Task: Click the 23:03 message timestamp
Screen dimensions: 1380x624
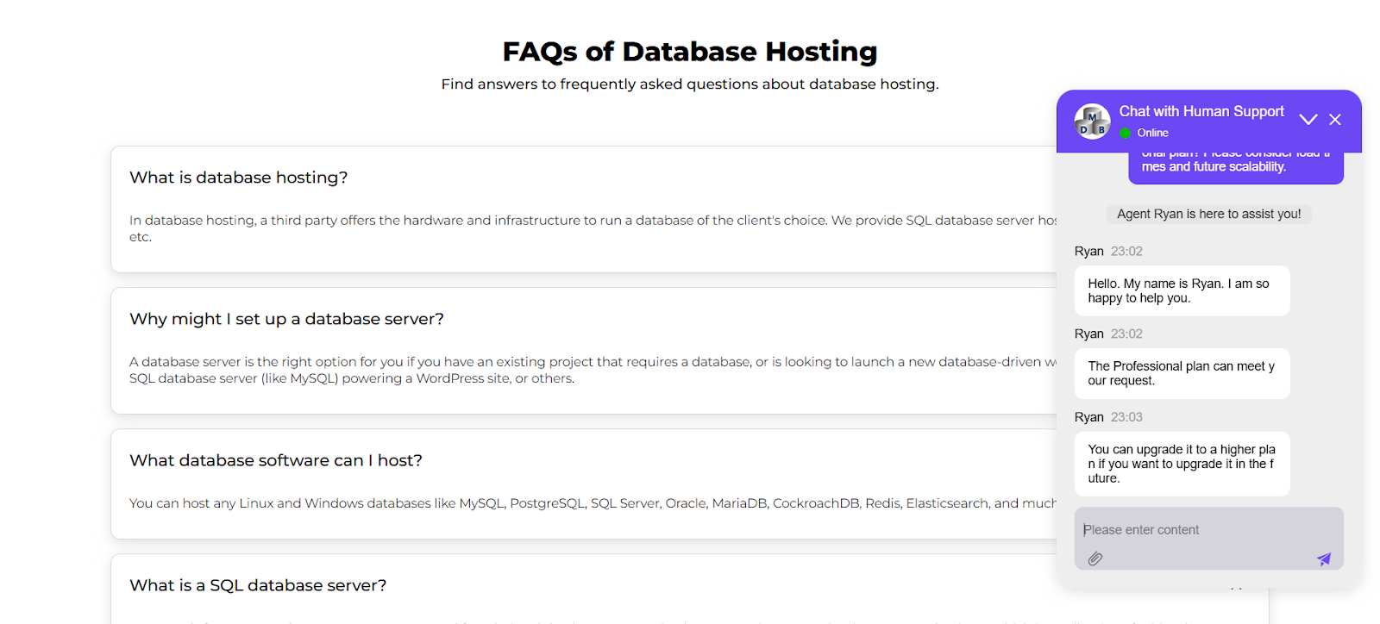Action: pos(1126,417)
